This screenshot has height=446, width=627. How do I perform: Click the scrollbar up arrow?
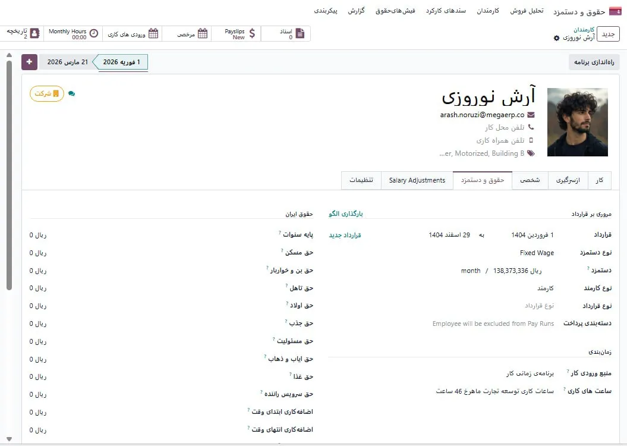click(9, 55)
